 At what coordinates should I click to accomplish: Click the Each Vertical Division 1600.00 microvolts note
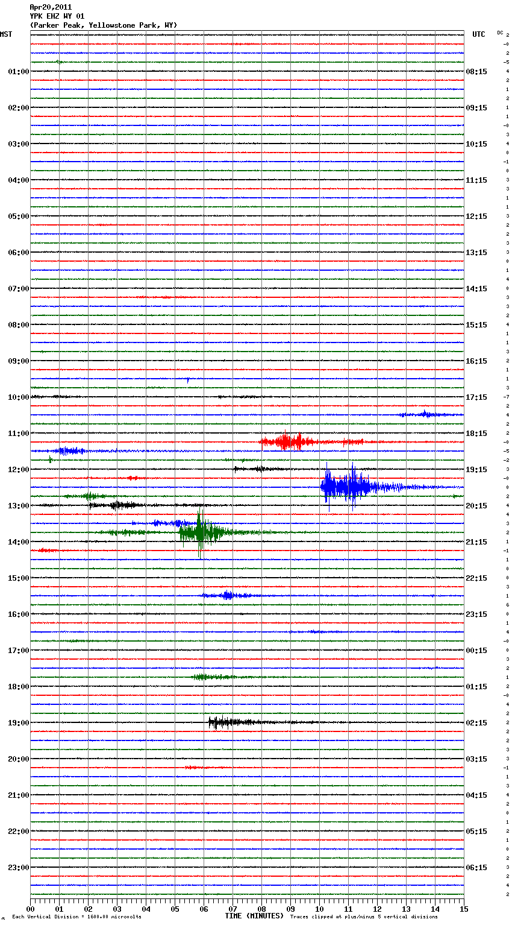pyautogui.click(x=76, y=917)
